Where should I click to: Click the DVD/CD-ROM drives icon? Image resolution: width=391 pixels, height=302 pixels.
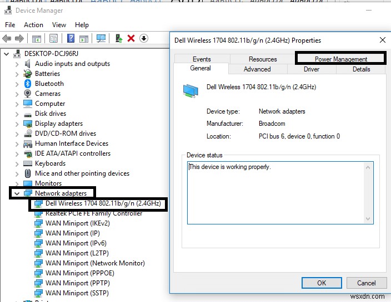click(28, 134)
